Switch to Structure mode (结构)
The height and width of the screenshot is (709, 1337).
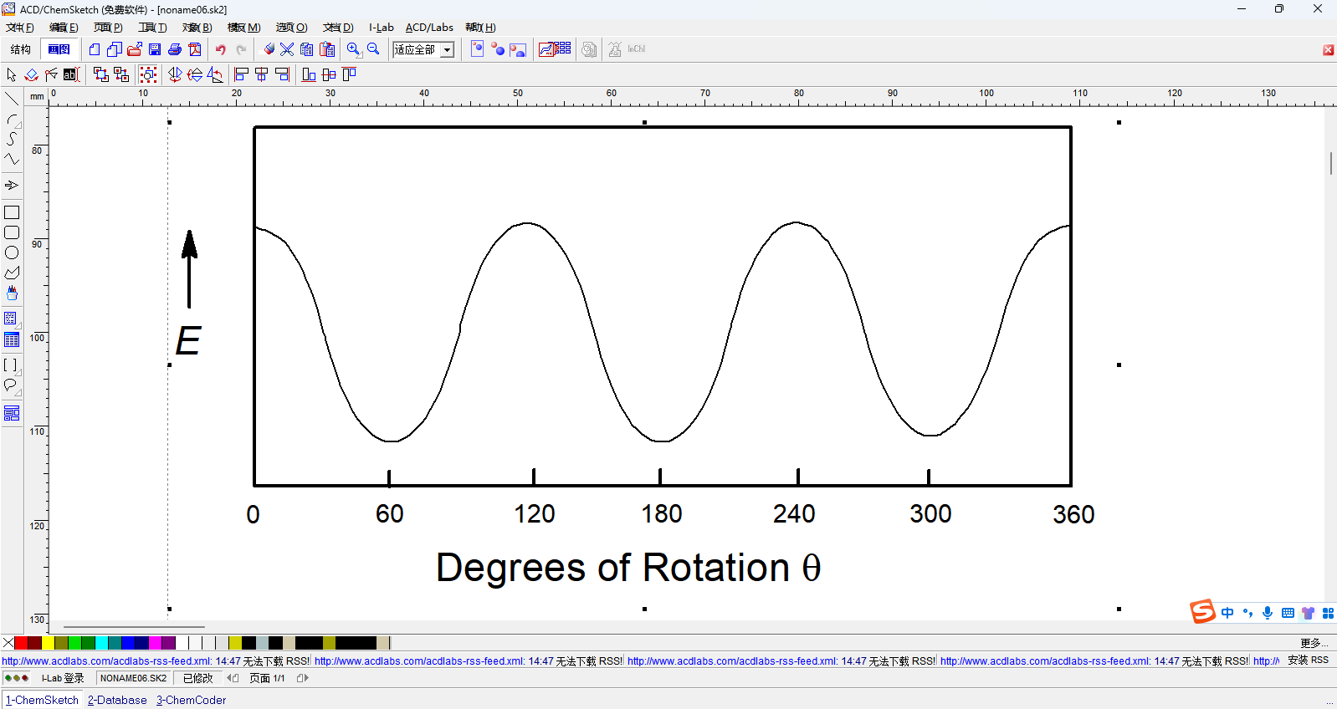21,49
